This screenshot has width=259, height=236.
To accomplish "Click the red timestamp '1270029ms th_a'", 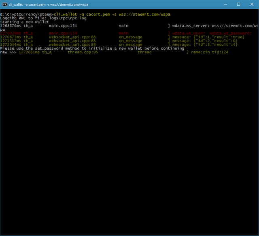I will pos(17,33).
